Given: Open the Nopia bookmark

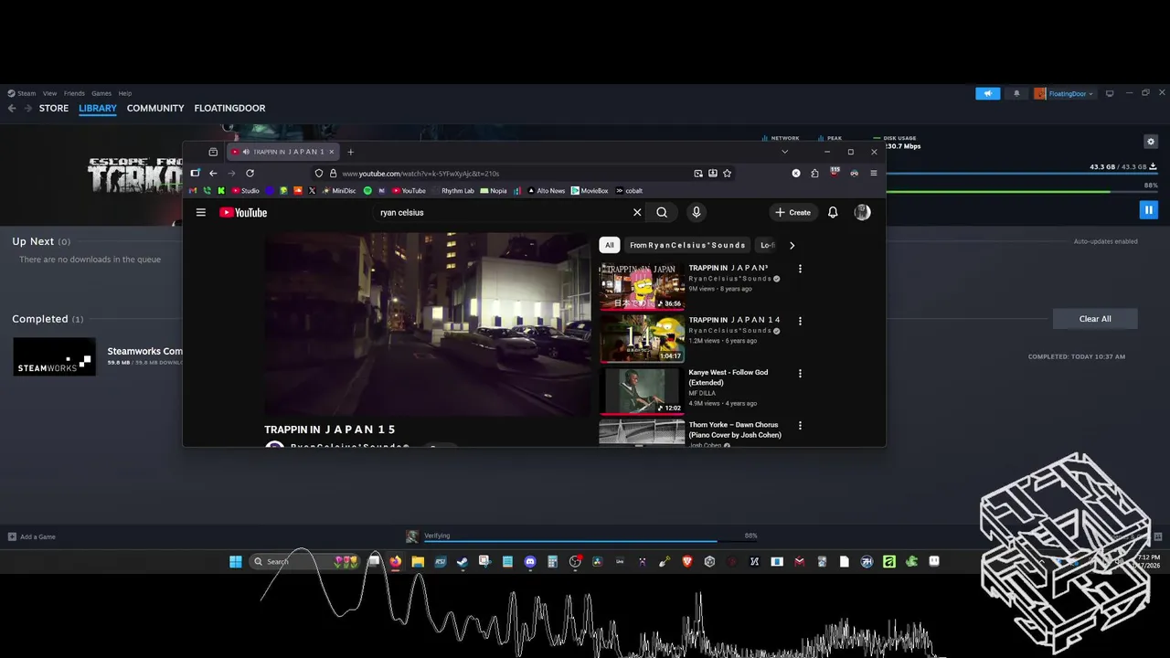Looking at the screenshot, I should (494, 191).
